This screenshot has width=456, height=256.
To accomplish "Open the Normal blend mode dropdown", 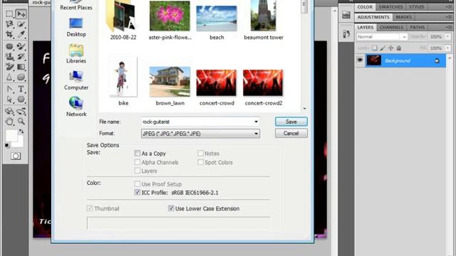I will pos(382,37).
